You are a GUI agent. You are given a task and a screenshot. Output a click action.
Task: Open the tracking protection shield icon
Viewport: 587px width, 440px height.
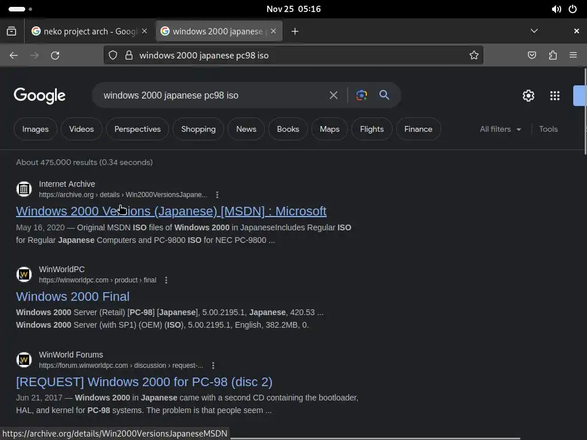113,56
